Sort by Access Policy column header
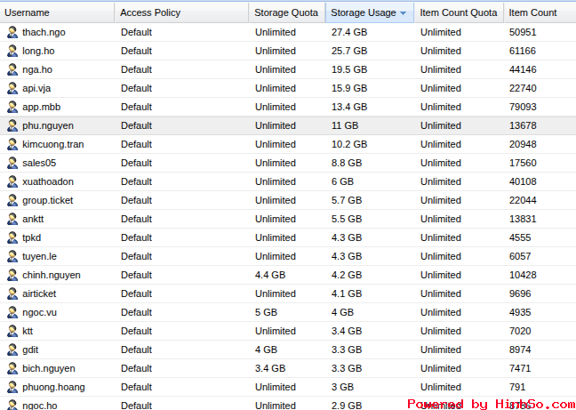576x410 pixels. click(x=150, y=13)
